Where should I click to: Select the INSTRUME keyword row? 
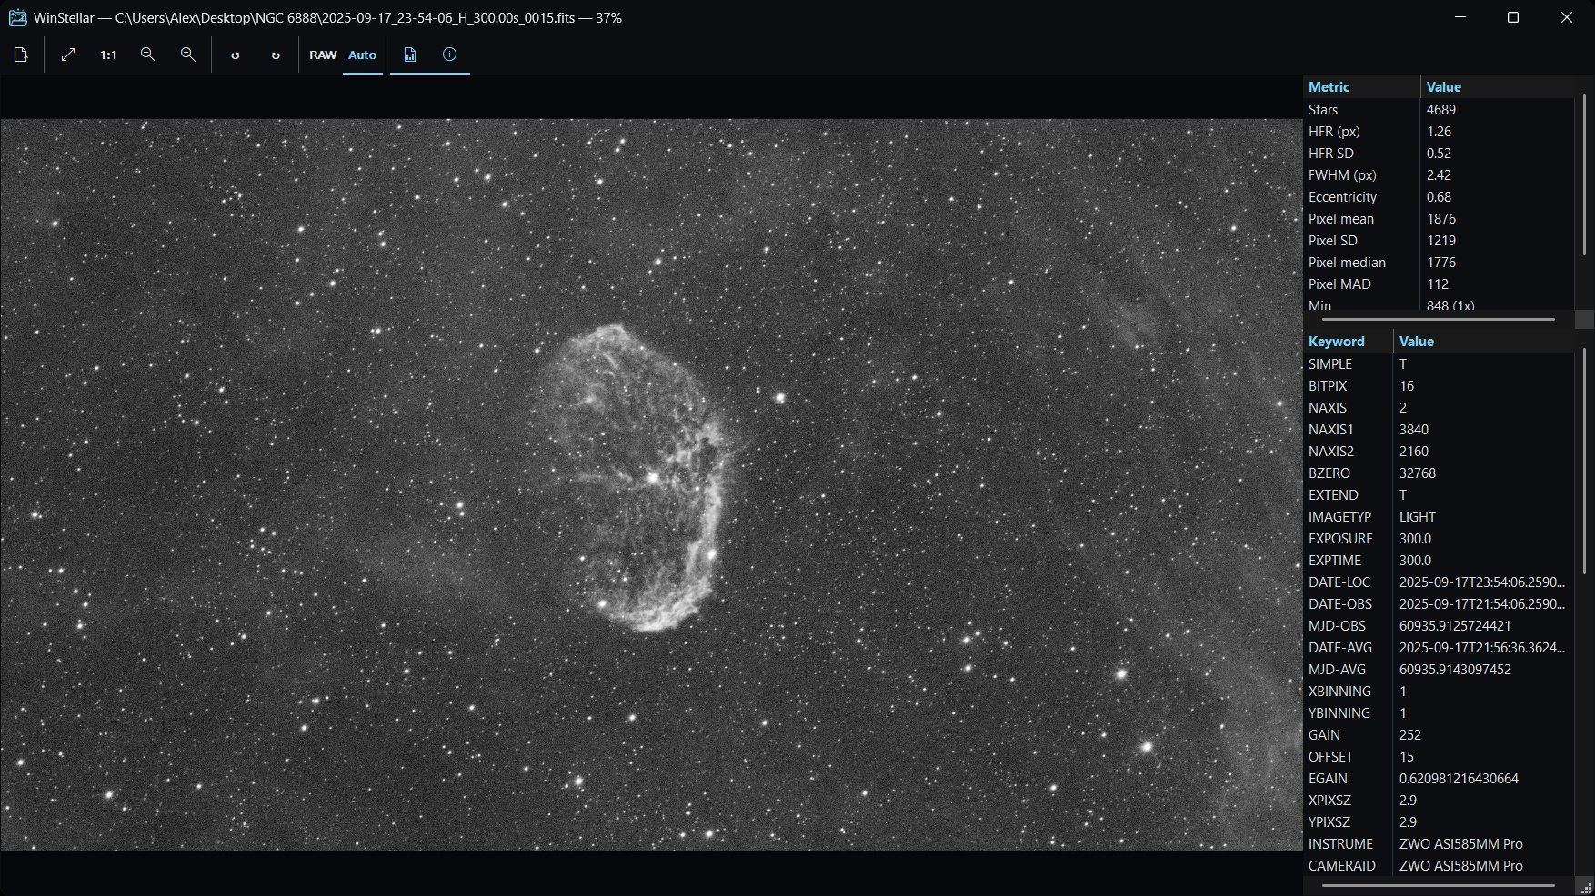point(1440,843)
